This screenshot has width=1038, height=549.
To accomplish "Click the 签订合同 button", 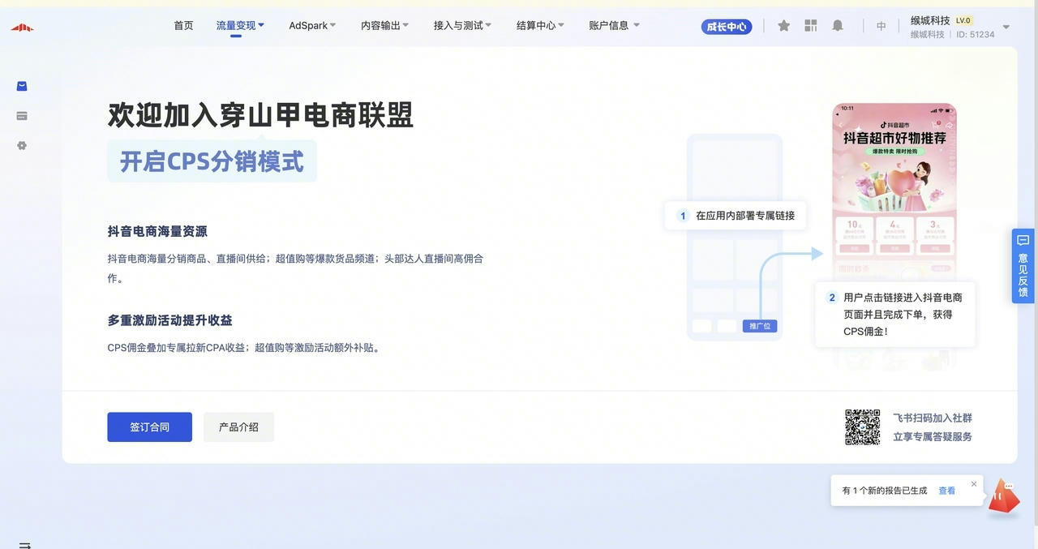I will (149, 427).
